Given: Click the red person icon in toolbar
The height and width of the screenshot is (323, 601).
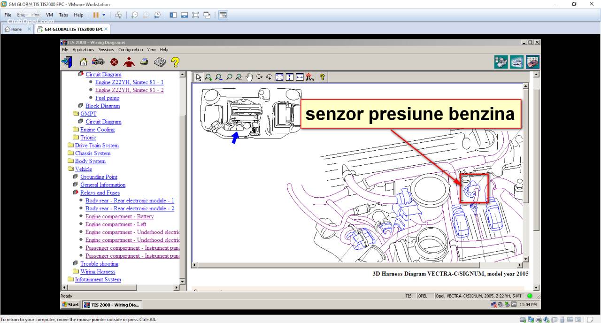Looking at the screenshot, I should tap(129, 62).
